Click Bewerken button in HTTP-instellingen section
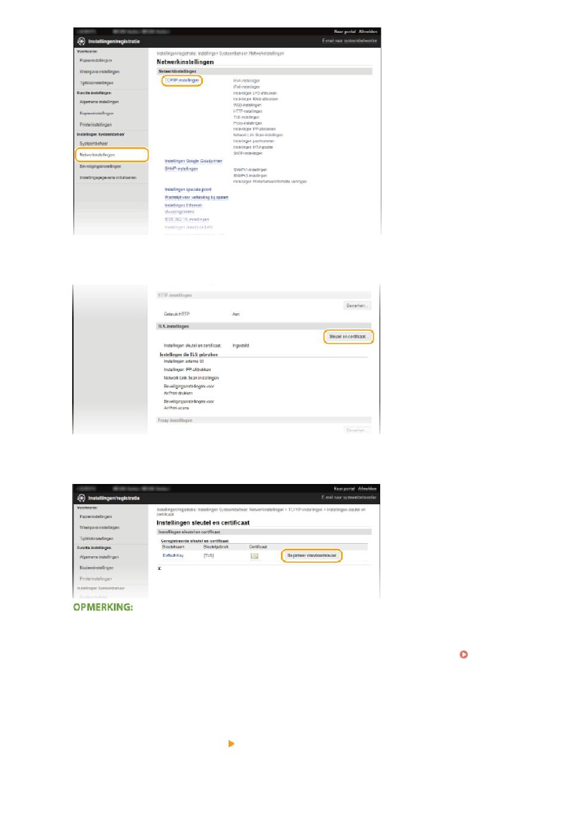 [357, 305]
